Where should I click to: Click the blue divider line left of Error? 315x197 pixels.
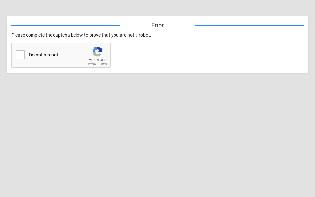coord(66,26)
